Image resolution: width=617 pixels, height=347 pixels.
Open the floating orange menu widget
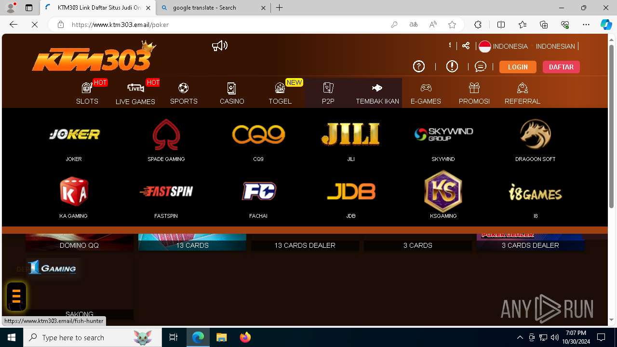click(16, 296)
